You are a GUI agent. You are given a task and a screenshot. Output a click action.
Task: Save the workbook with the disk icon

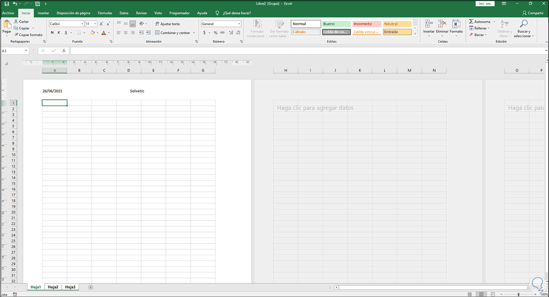(x=7, y=4)
